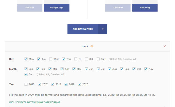The image size is (175, 107).
Task: Select the One Day option
Action: coord(30,8)
